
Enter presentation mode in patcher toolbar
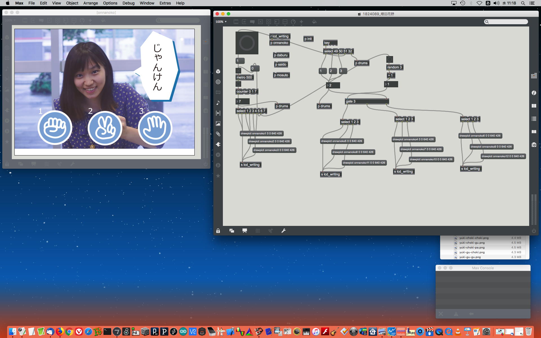[245, 231]
